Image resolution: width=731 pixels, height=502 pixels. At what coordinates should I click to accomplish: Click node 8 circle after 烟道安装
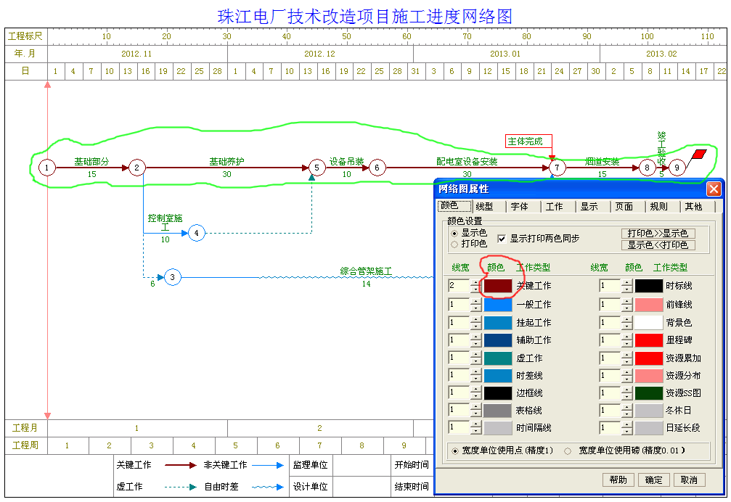coord(647,168)
